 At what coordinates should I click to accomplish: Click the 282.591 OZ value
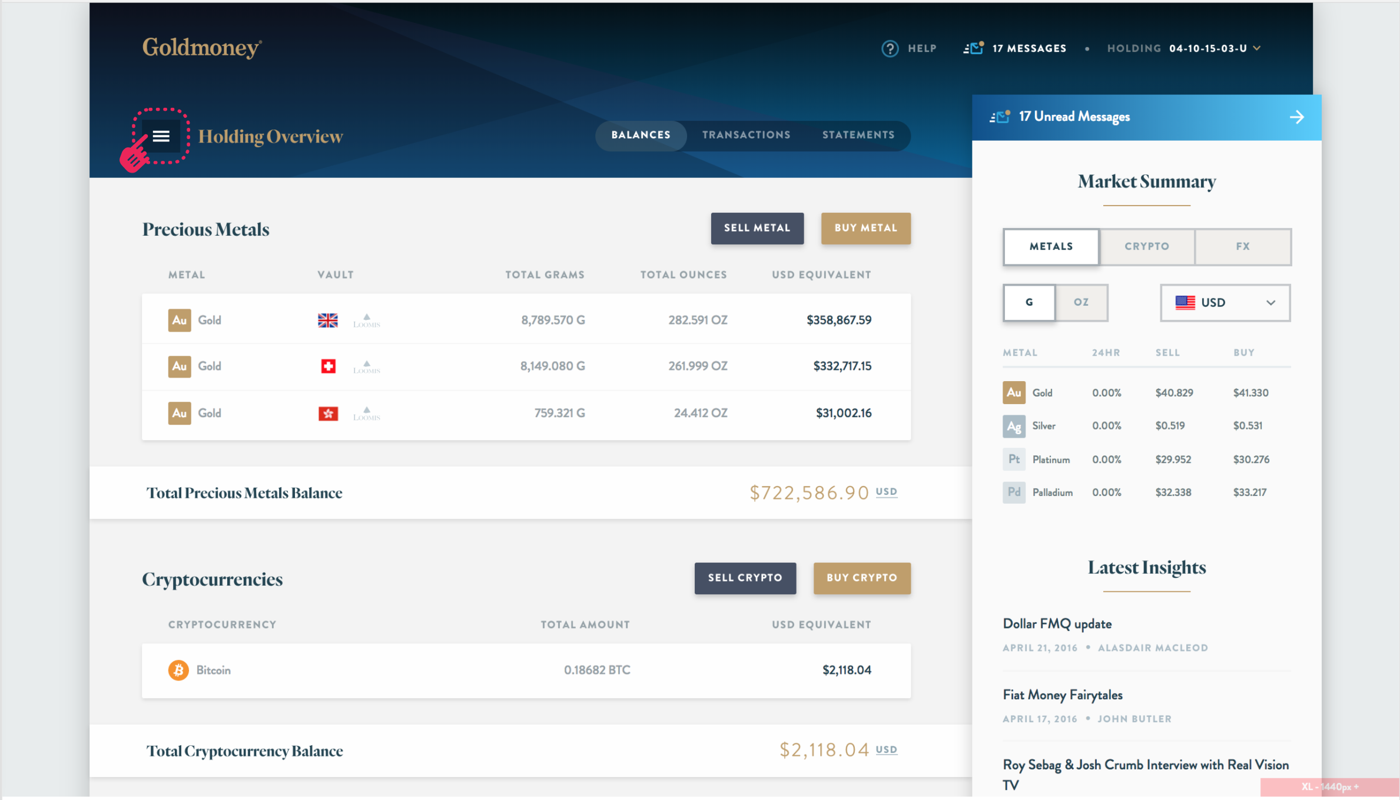(698, 320)
